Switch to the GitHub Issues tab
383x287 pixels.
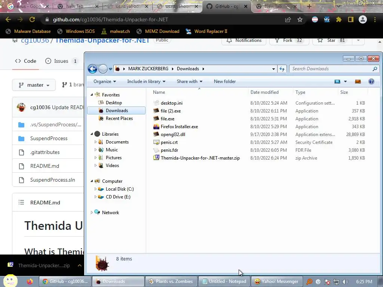tap(62, 61)
